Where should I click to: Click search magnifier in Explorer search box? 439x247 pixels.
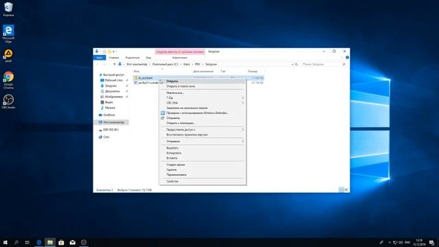click(344, 64)
